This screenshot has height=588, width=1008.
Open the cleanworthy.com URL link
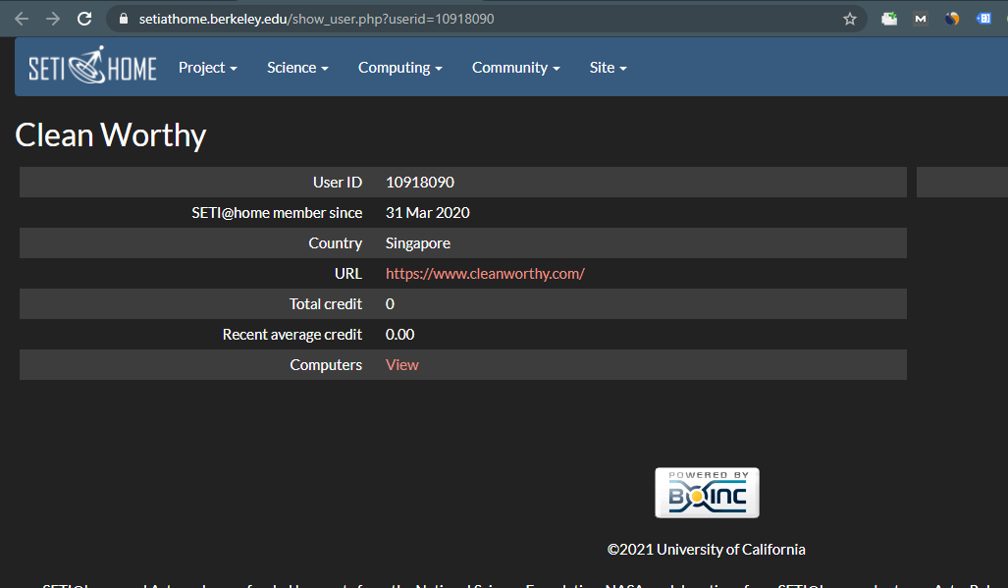pyautogui.click(x=485, y=274)
